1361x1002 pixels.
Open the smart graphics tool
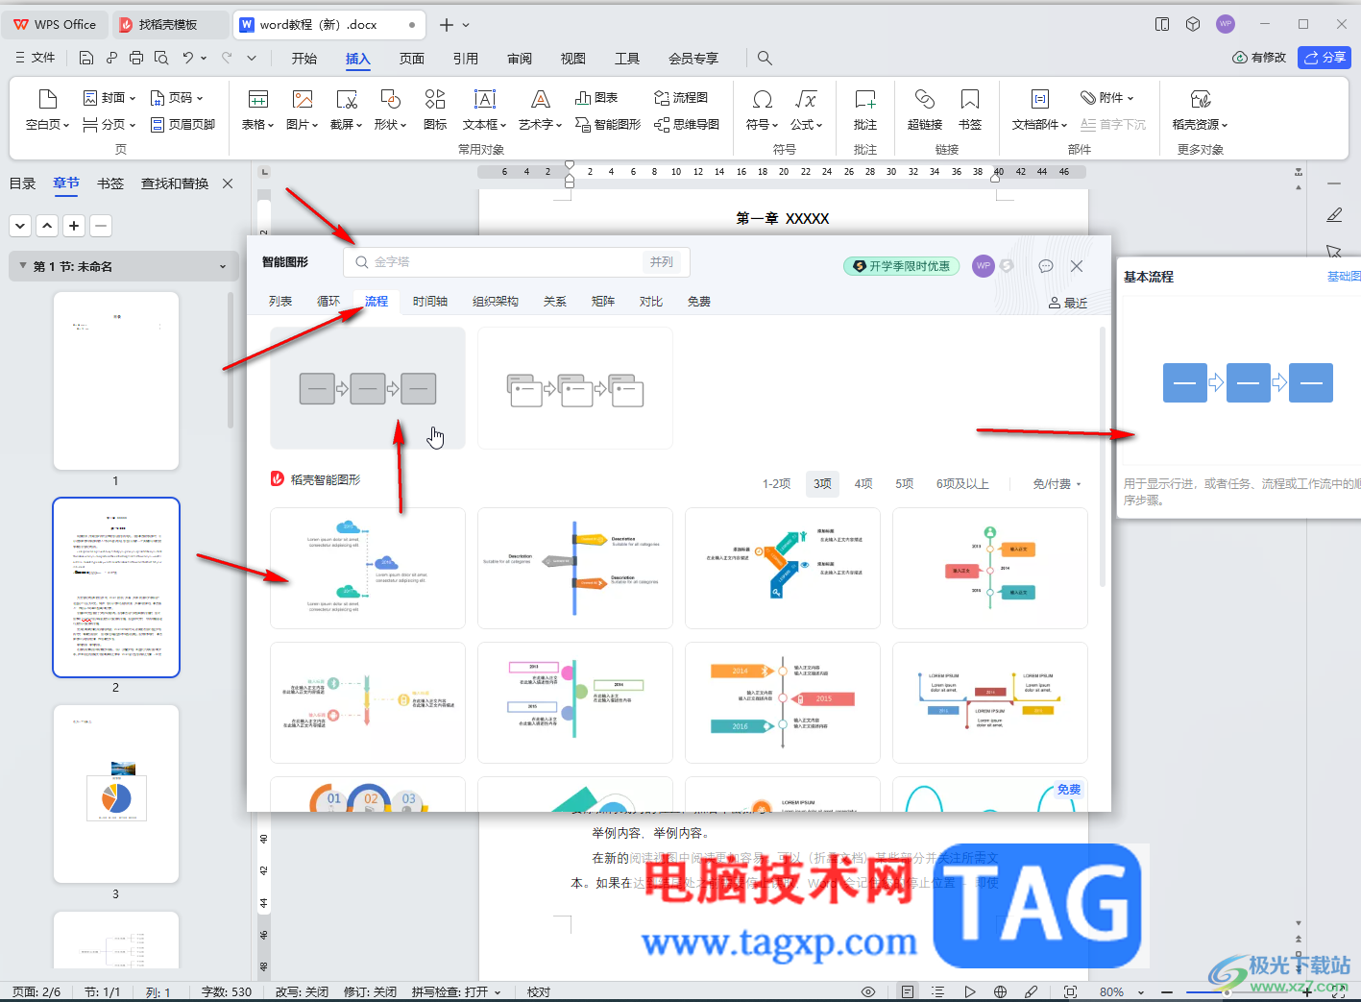coord(608,125)
